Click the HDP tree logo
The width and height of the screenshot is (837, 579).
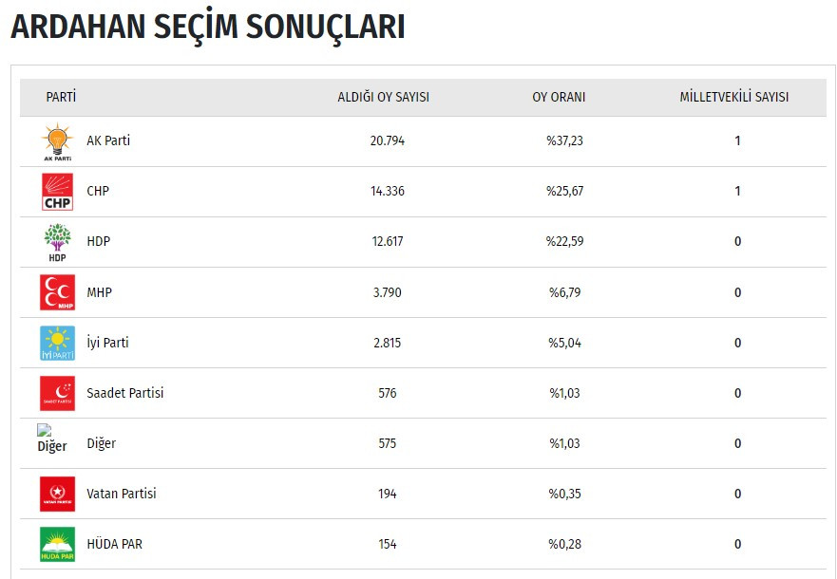(57, 242)
